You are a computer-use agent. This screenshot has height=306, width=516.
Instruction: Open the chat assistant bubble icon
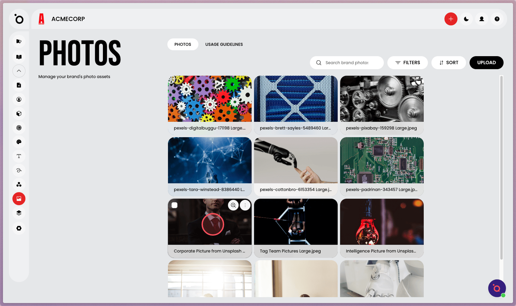click(497, 288)
